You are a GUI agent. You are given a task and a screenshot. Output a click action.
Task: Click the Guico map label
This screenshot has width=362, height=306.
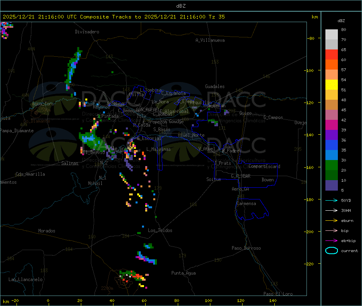(245, 113)
